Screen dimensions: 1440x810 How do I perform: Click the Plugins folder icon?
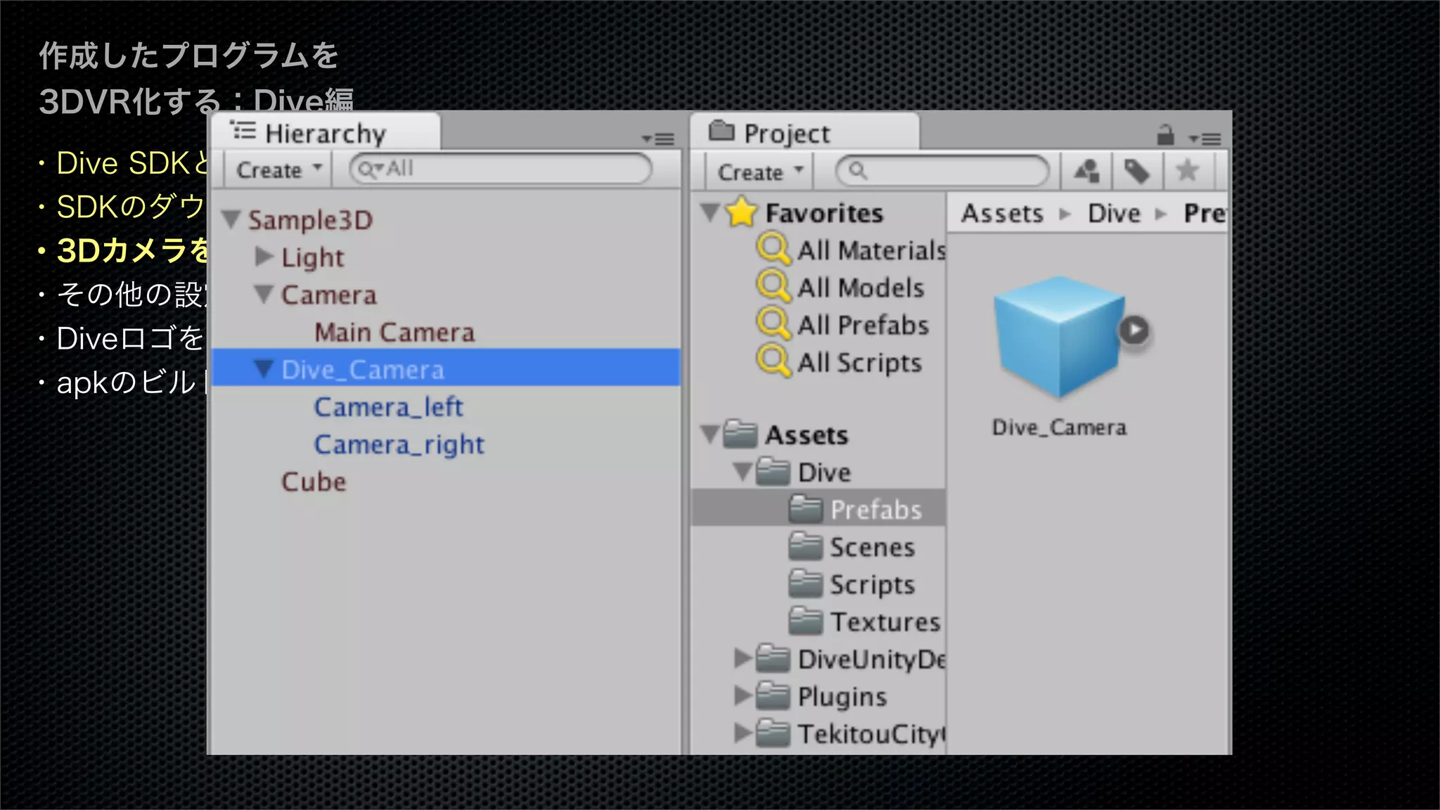point(773,695)
